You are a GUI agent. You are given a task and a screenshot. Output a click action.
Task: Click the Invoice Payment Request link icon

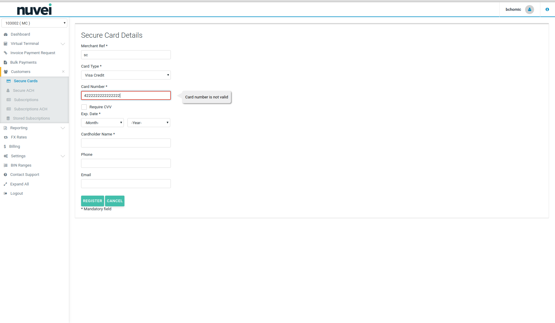coord(5,53)
